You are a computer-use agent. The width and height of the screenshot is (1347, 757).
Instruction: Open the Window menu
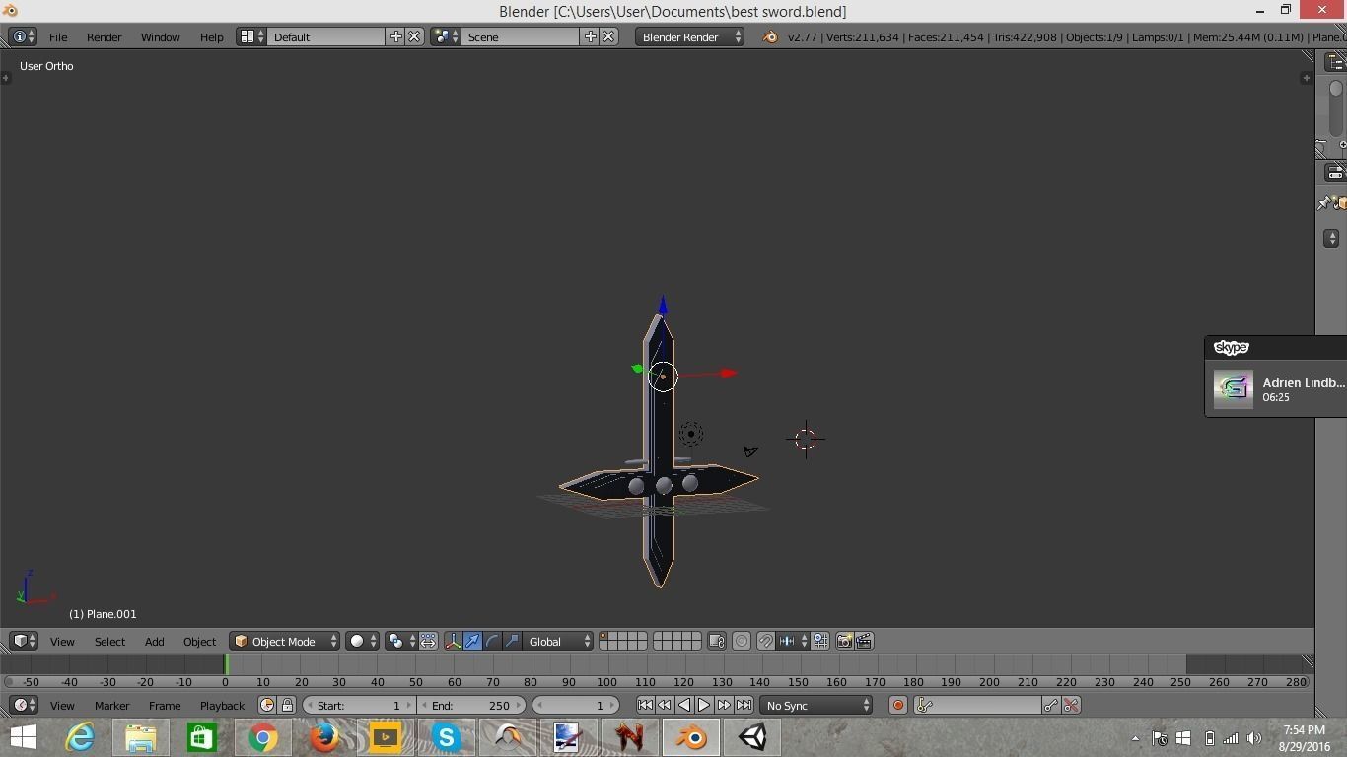160,36
